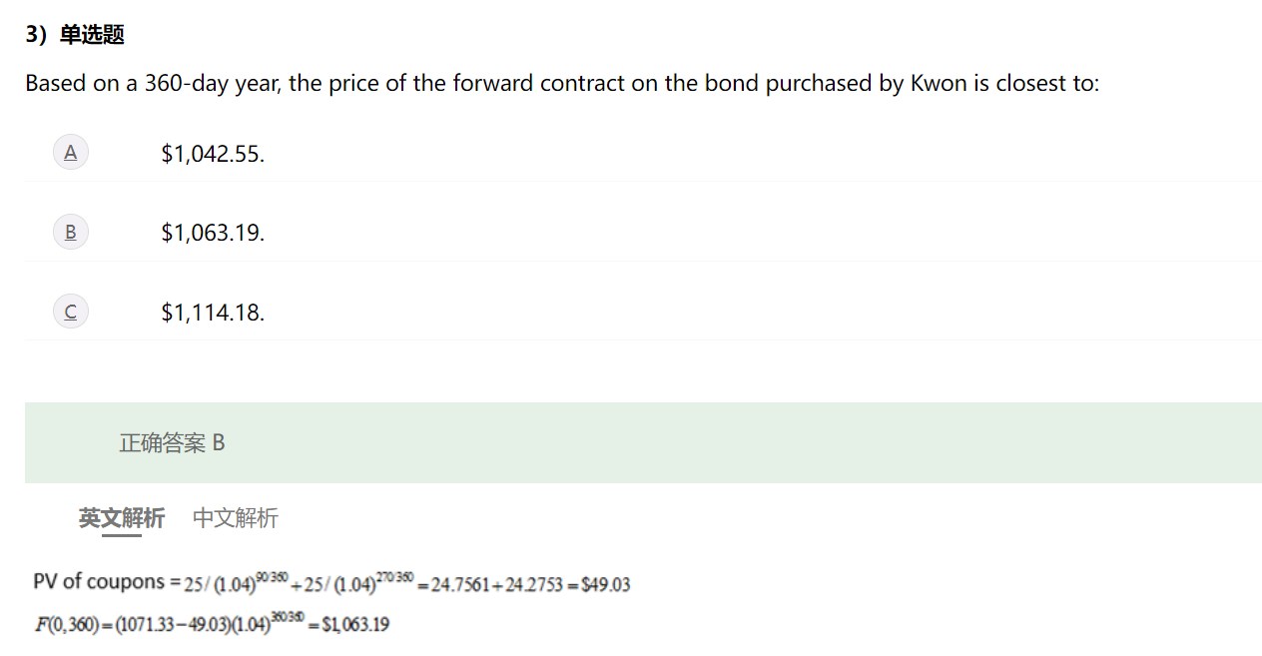Click the letter B in the answer banner

(x=219, y=443)
